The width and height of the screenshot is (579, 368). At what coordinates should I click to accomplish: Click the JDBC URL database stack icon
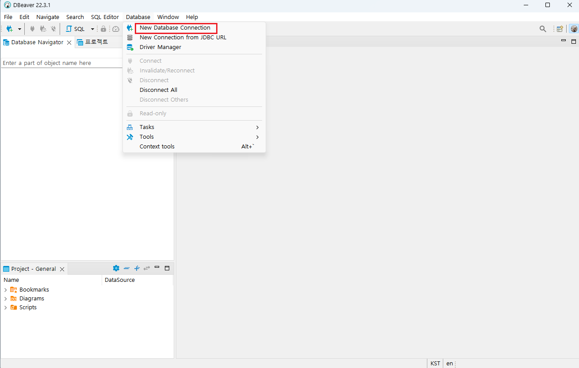tap(130, 38)
